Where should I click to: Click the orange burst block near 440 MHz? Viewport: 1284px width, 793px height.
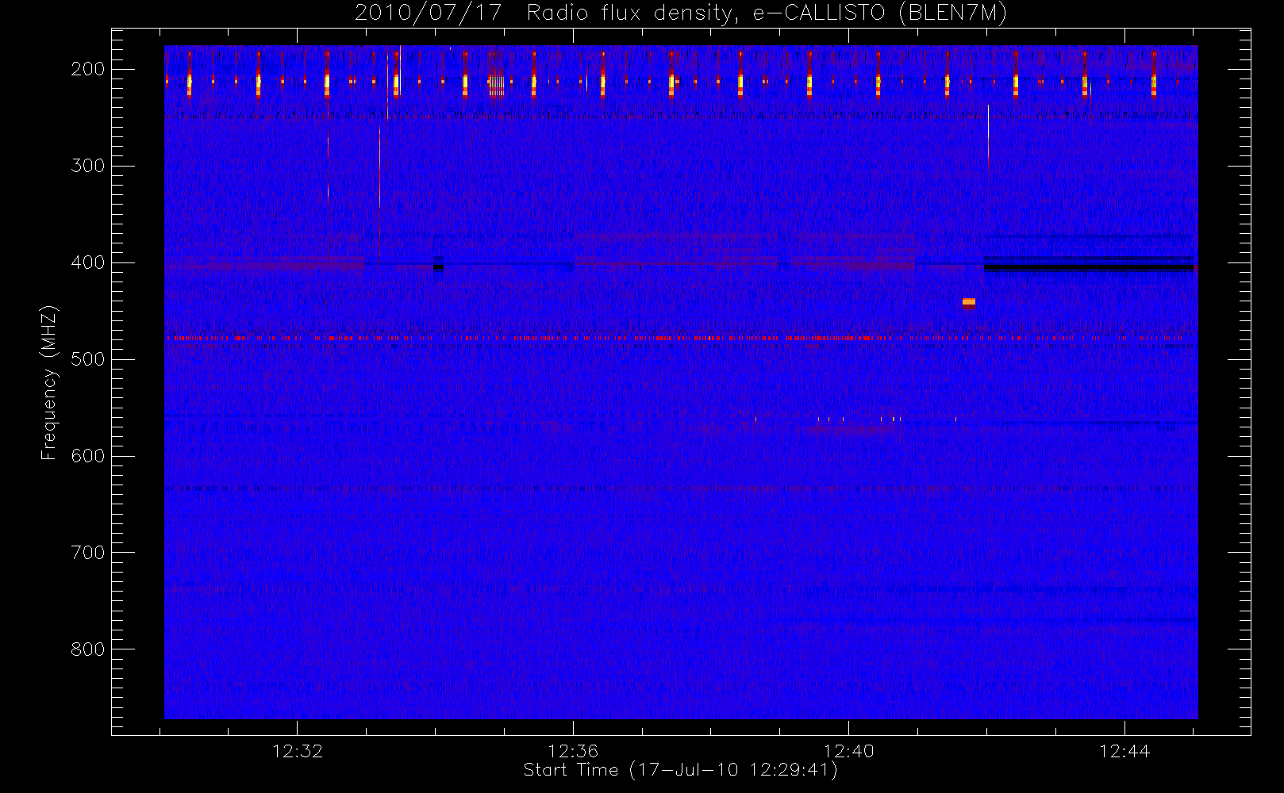pyautogui.click(x=968, y=302)
